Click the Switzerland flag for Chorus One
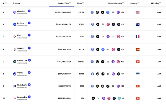 [x=138, y=62]
